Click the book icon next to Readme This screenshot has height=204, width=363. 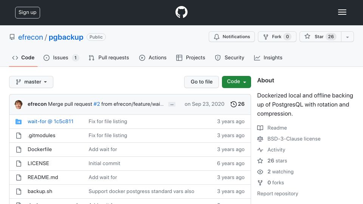260,128
